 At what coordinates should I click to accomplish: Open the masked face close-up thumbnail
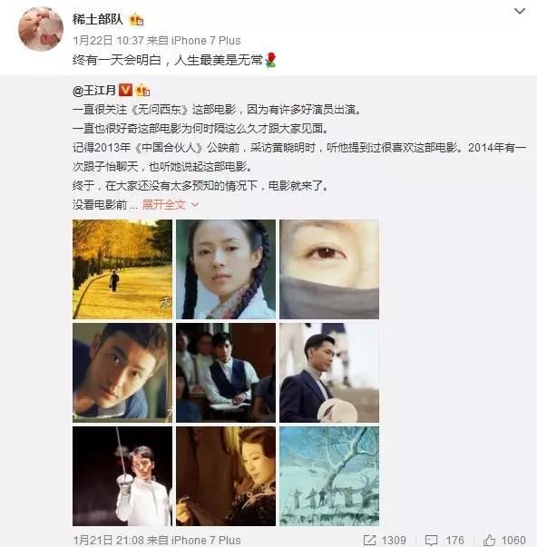[x=329, y=269]
